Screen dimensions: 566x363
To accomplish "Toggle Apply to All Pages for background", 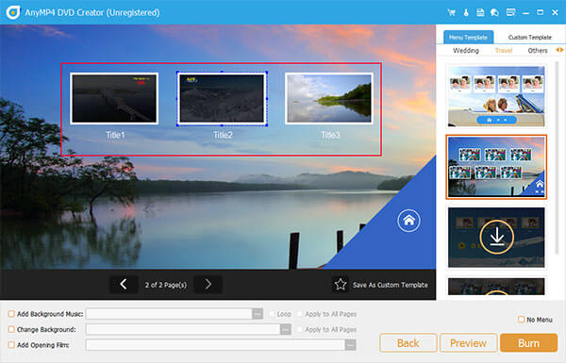I will click(x=300, y=329).
